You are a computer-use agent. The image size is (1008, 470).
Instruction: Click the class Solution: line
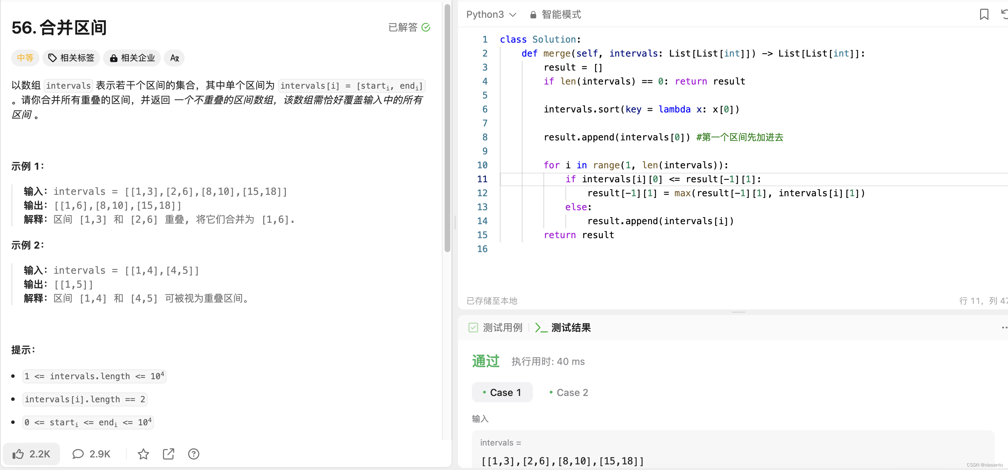(x=540, y=39)
